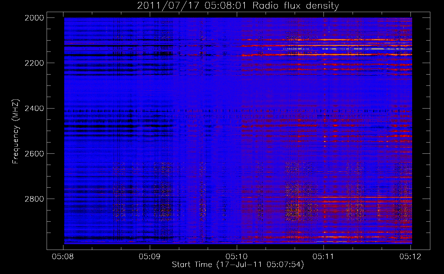This screenshot has width=444, height=274.
Task: Click the 05:08 time axis label
Action: (63, 257)
